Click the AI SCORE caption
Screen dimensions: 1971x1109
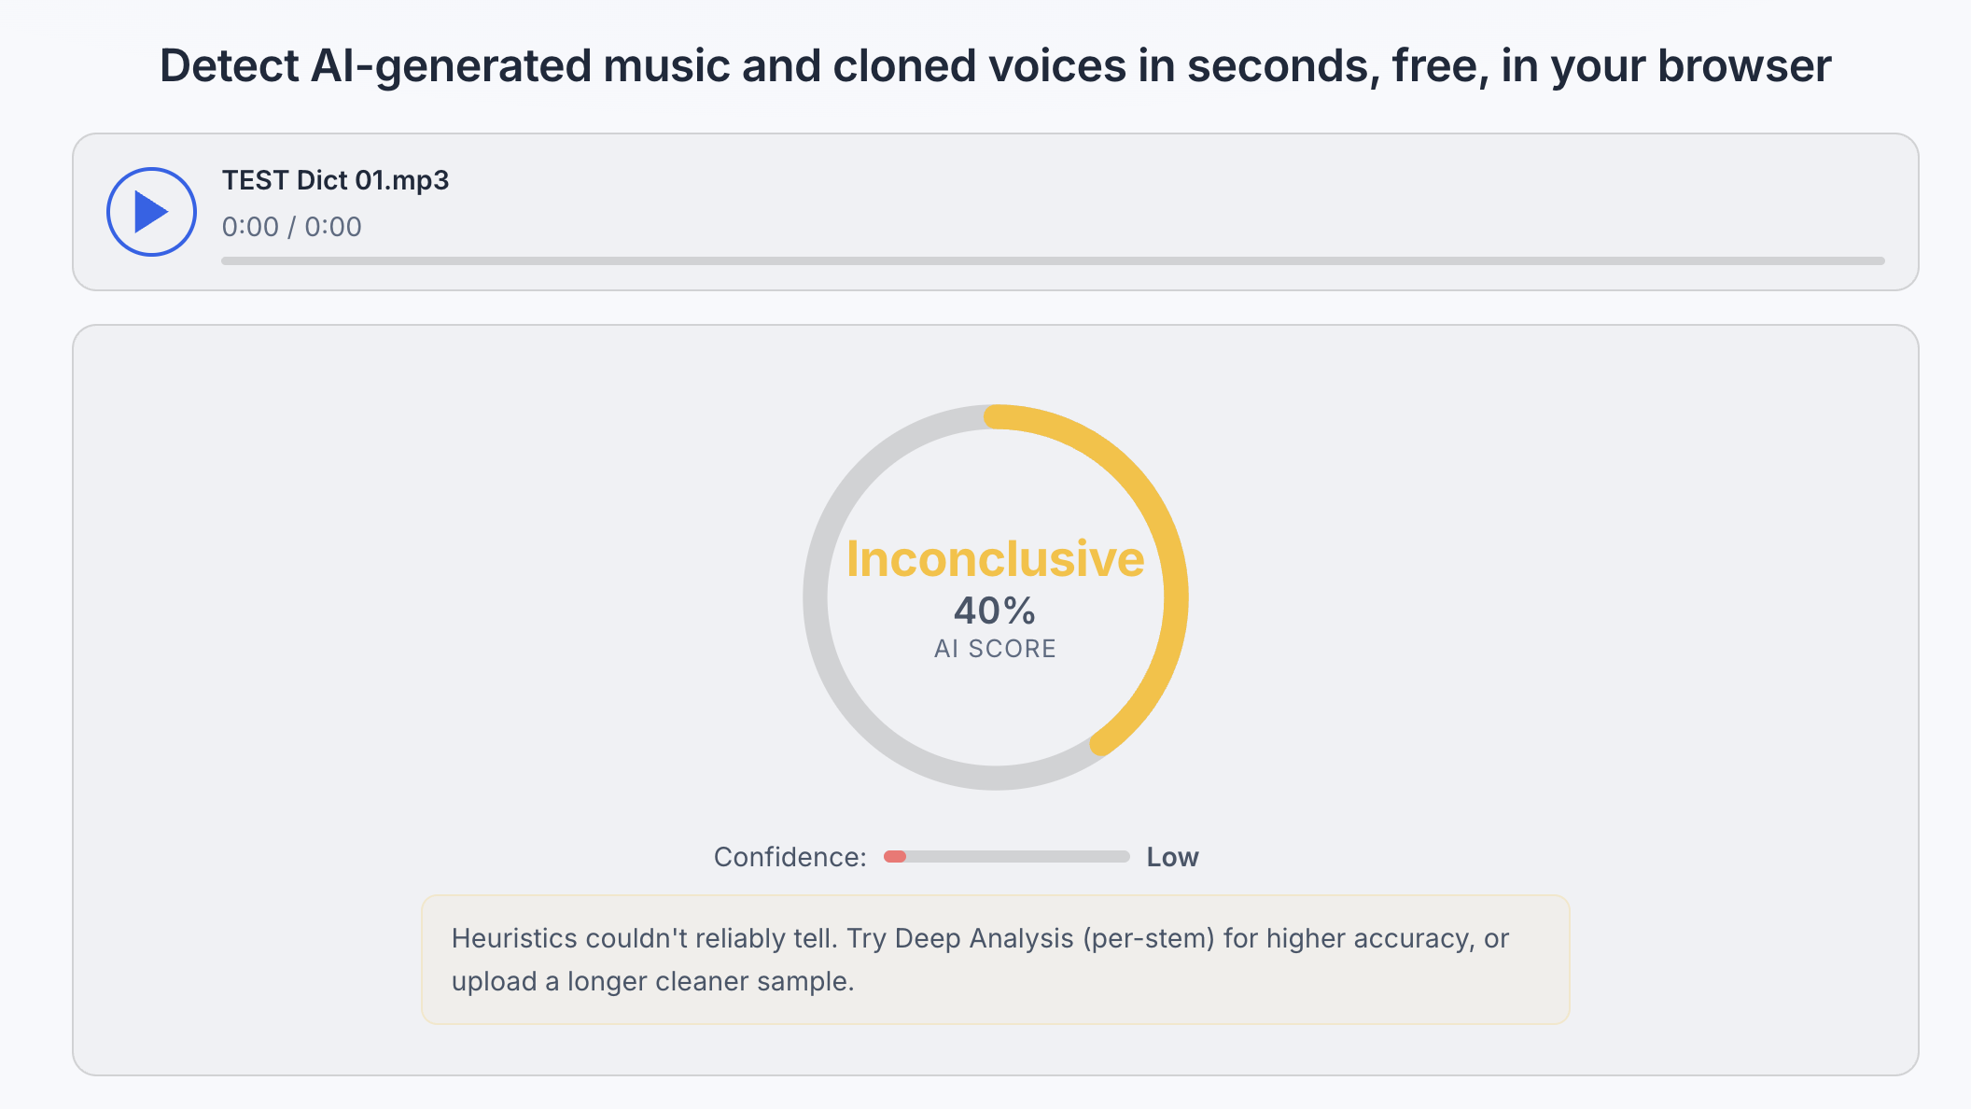[x=995, y=649]
